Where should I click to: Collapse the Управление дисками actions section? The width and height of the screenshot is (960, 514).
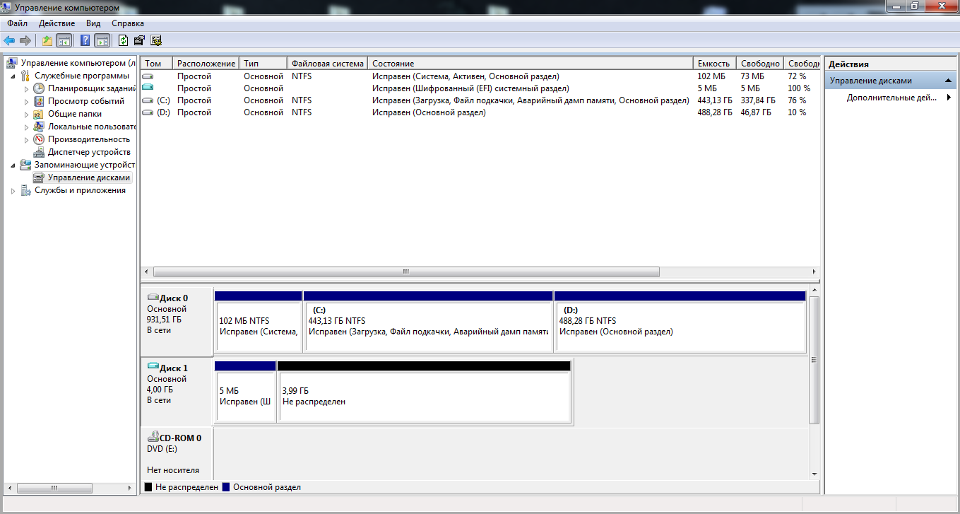948,81
